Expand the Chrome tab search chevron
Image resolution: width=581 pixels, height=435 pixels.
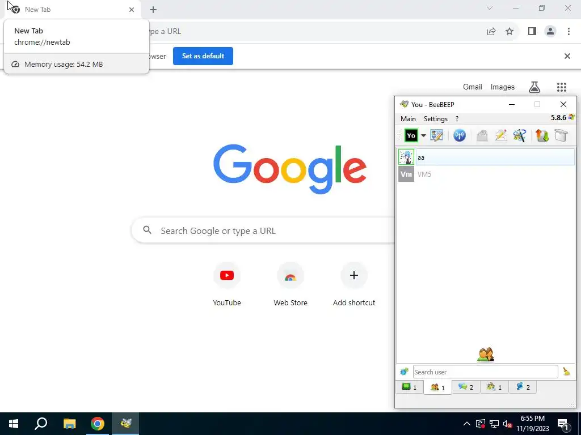coord(490,8)
